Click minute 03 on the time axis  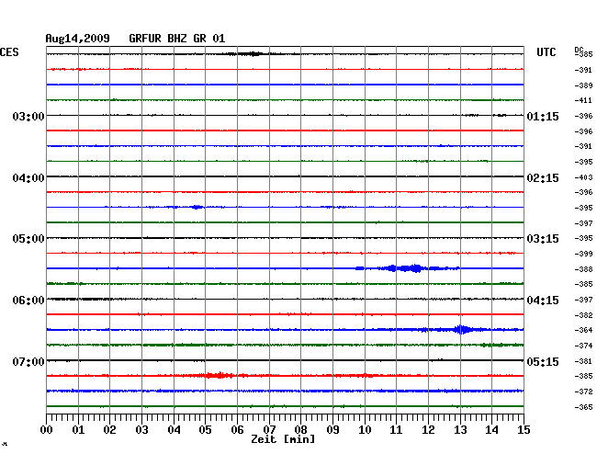pos(141,429)
